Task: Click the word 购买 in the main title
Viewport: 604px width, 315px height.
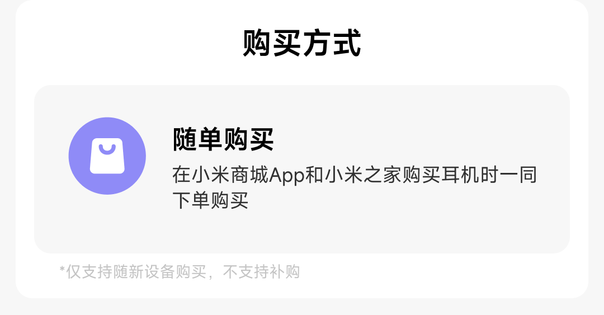Action: [272, 43]
